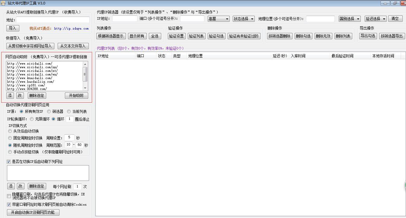Click the 删除无效 button

(x=323, y=36)
